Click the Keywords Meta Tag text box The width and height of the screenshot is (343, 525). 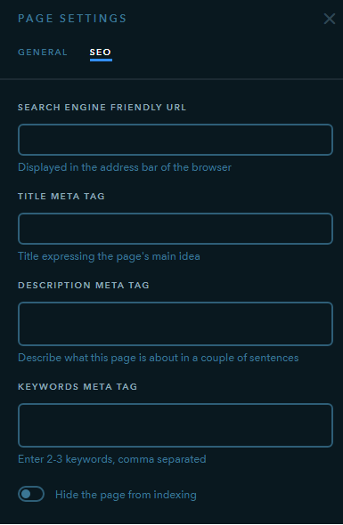[x=176, y=425]
